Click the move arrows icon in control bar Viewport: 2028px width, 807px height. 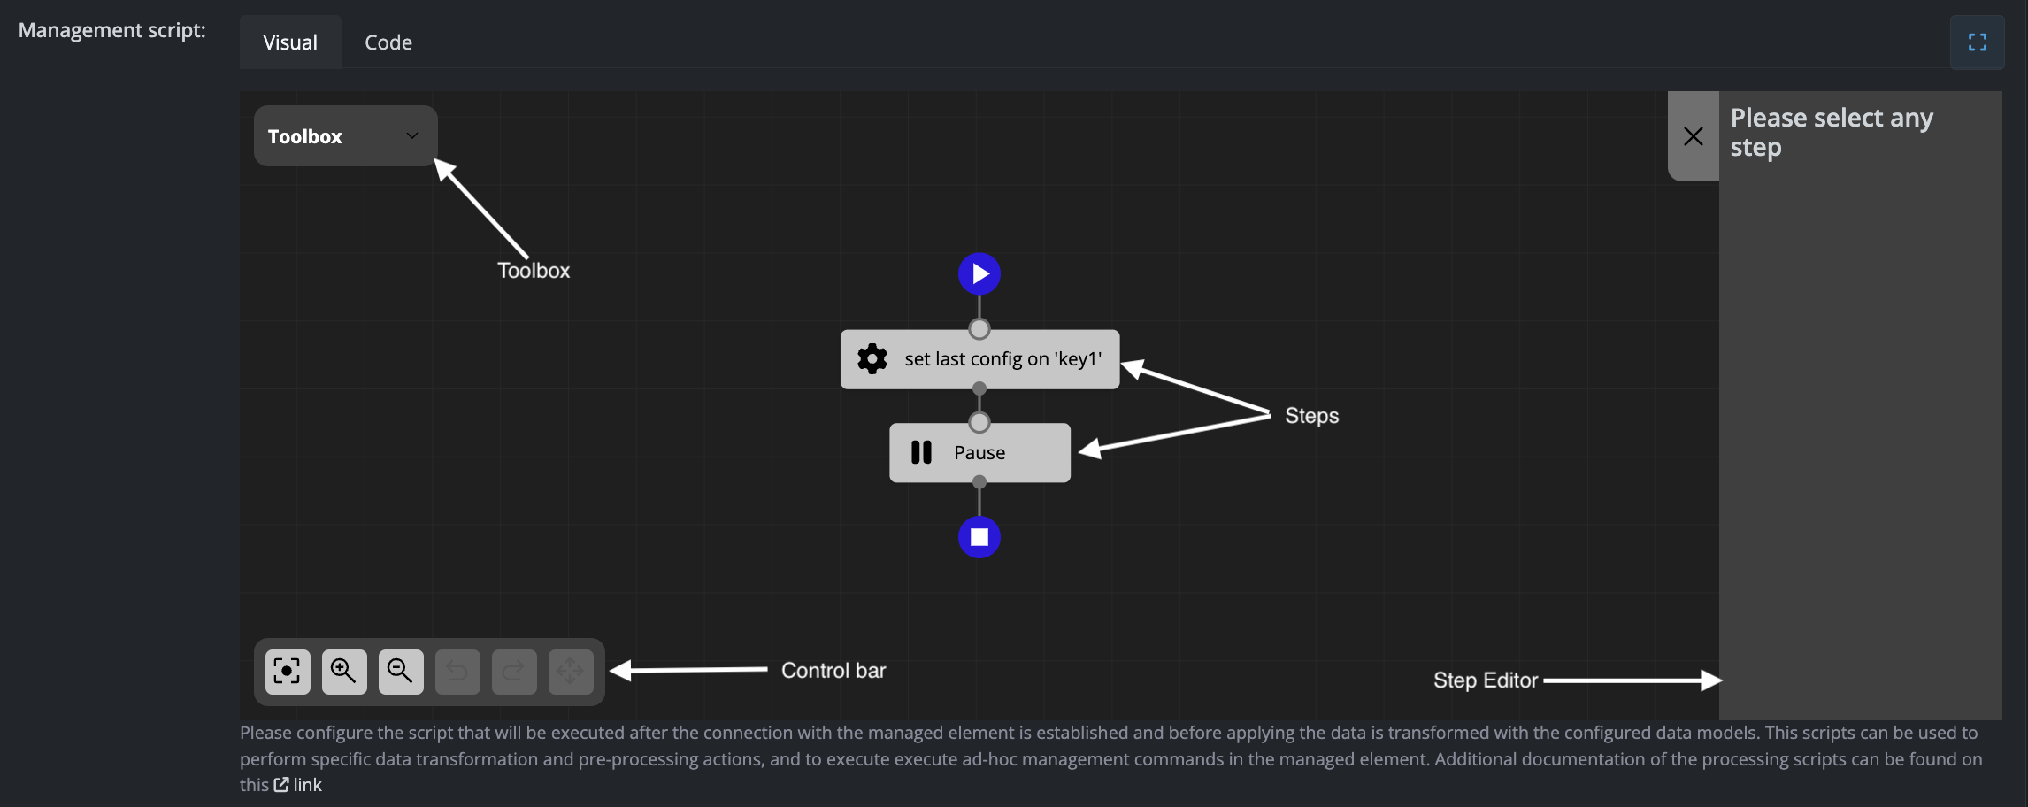tap(571, 672)
